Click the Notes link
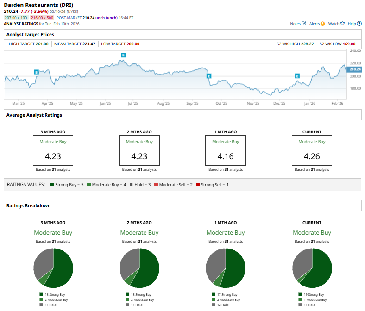 [x=295, y=24]
